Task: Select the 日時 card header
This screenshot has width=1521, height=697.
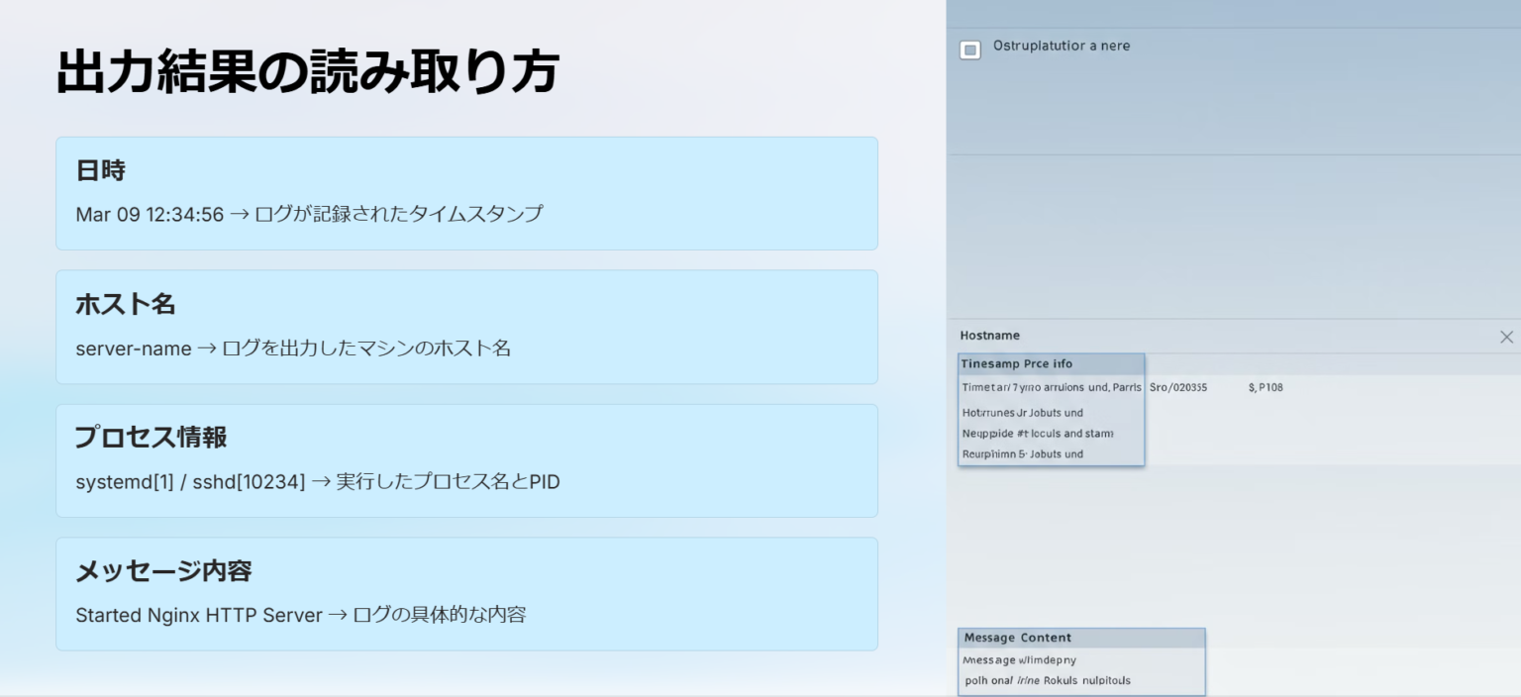Action: 101,169
